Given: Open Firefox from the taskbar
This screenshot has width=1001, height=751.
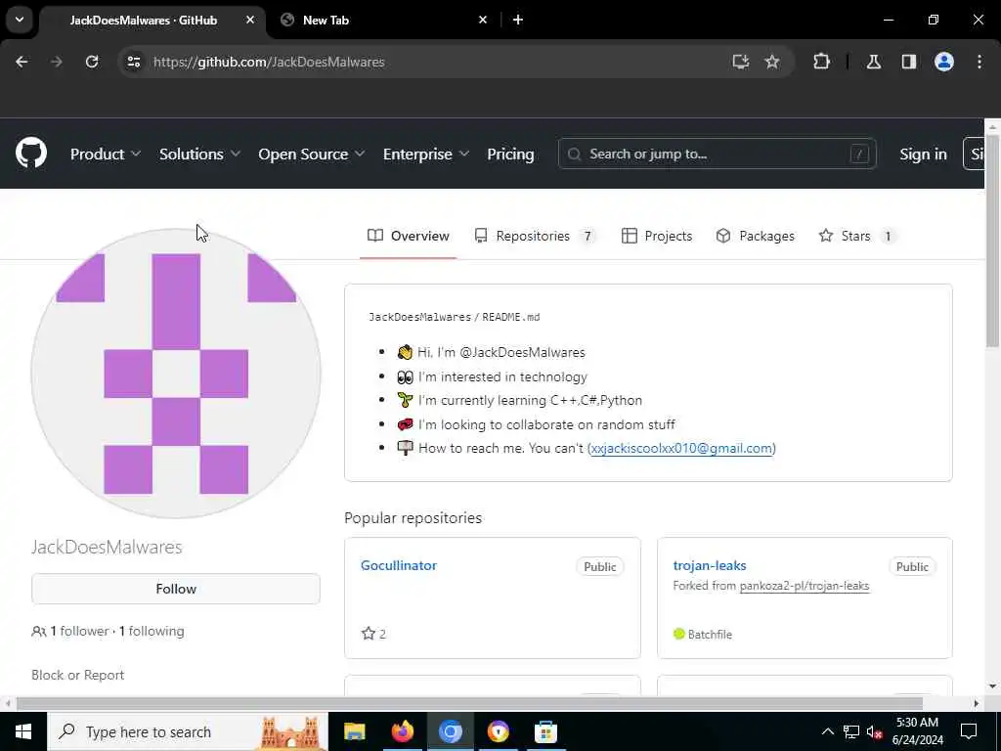Looking at the screenshot, I should 402,731.
